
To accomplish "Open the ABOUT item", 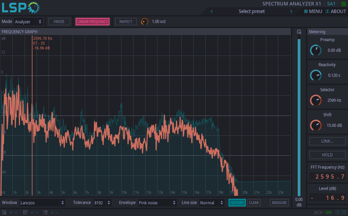I will point(336,11).
